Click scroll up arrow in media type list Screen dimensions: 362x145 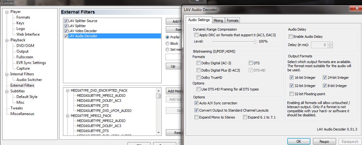[x=158, y=91]
